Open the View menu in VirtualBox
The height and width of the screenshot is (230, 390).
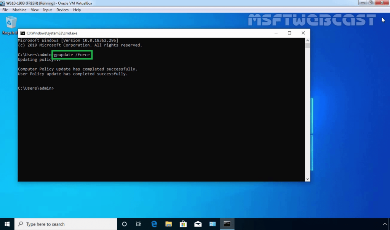tap(35, 10)
